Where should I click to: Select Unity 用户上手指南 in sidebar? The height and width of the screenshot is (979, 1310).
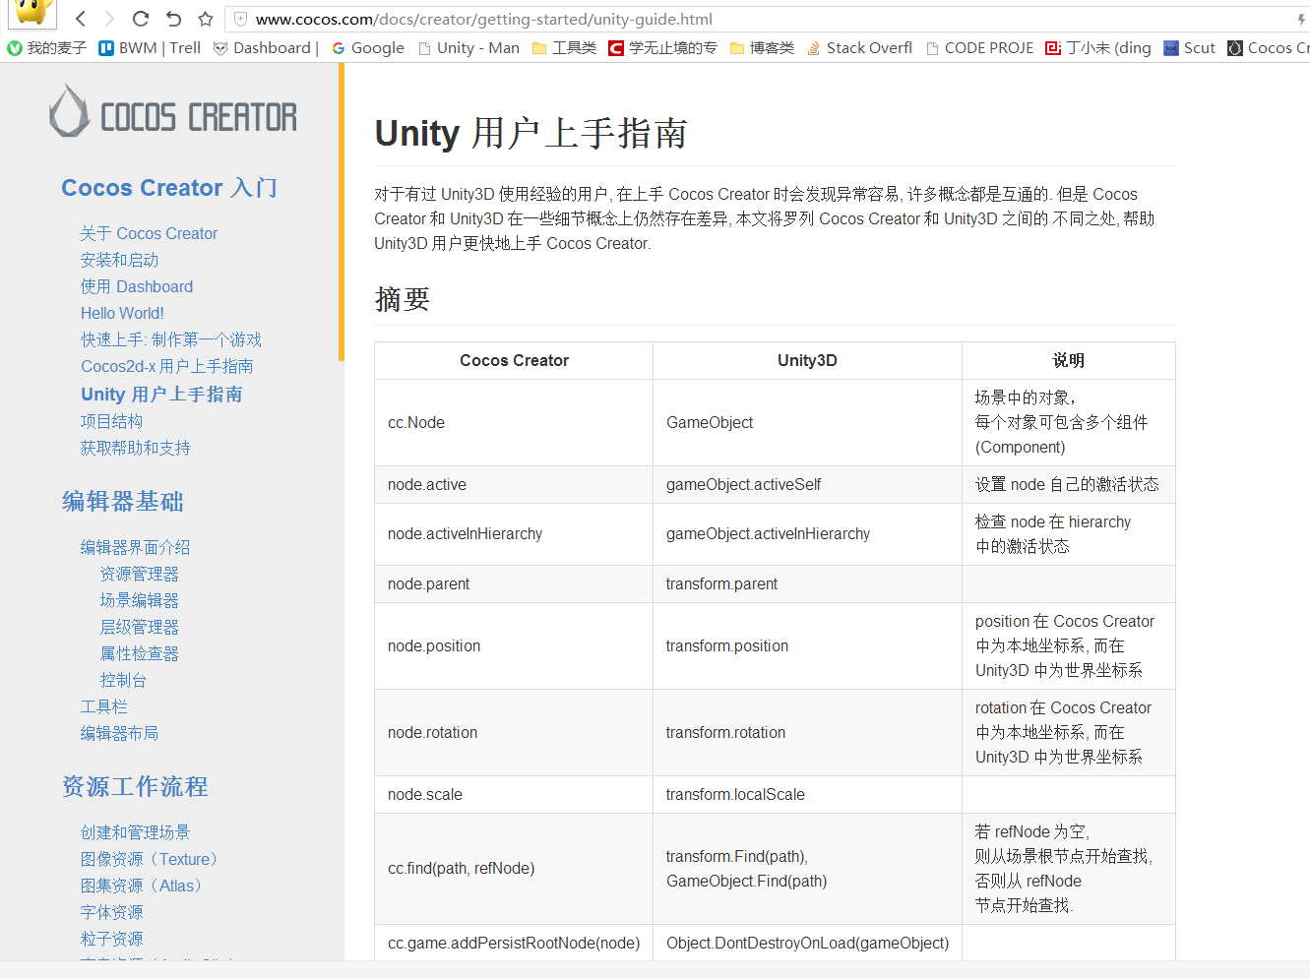[161, 394]
